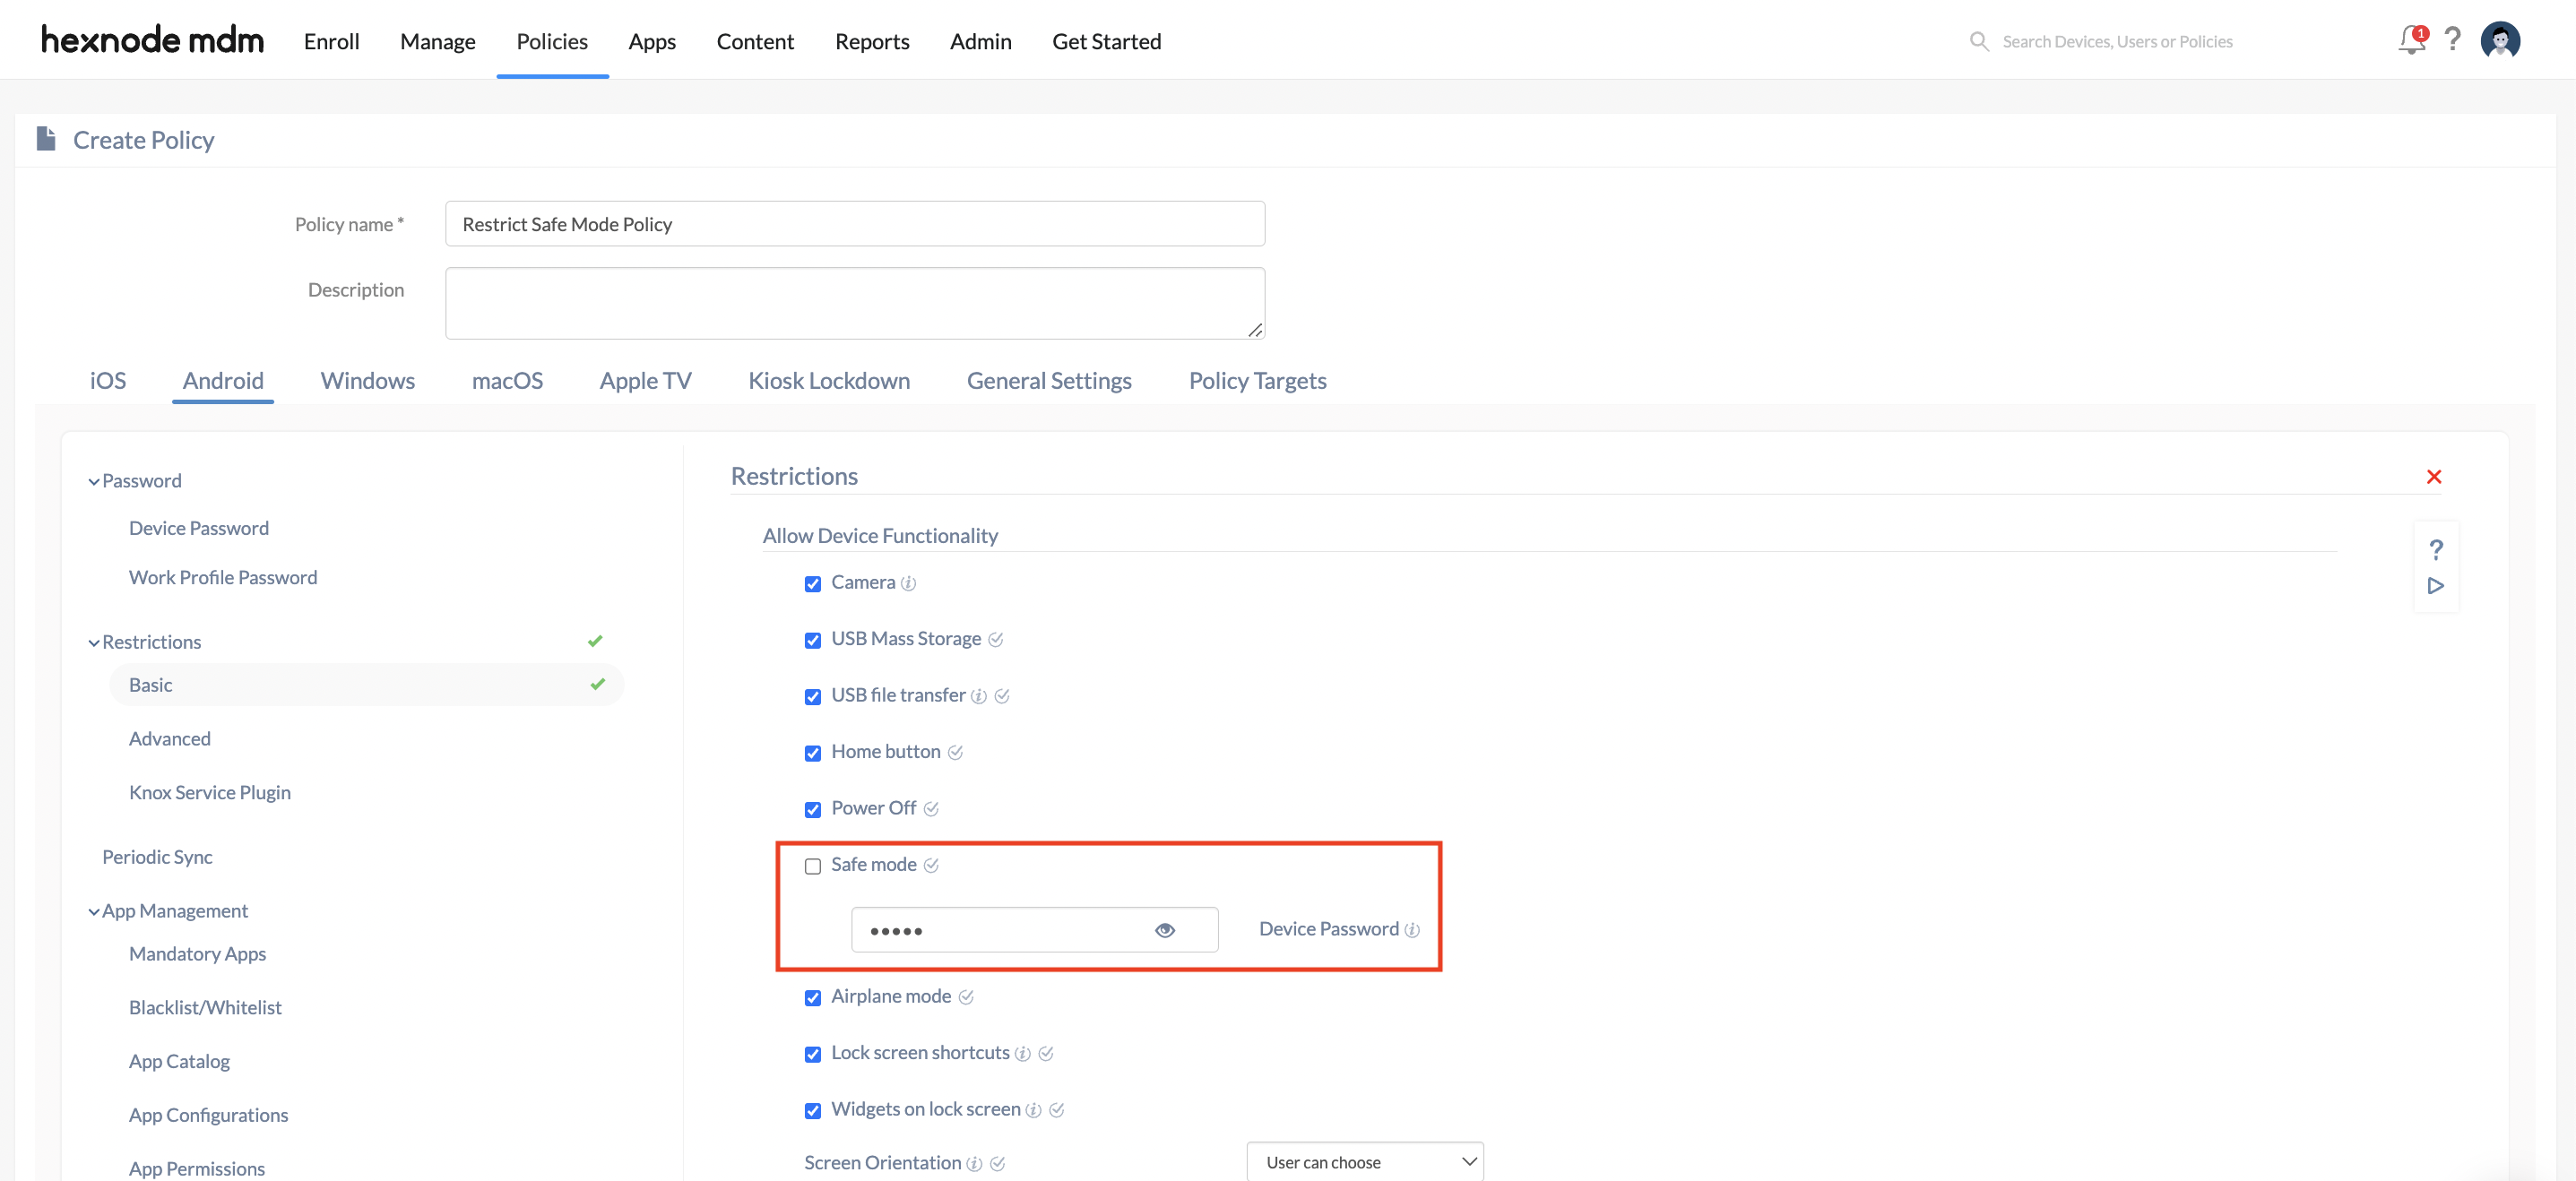
Task: Switch to the Kiosk Lockdown tab
Action: click(x=829, y=381)
